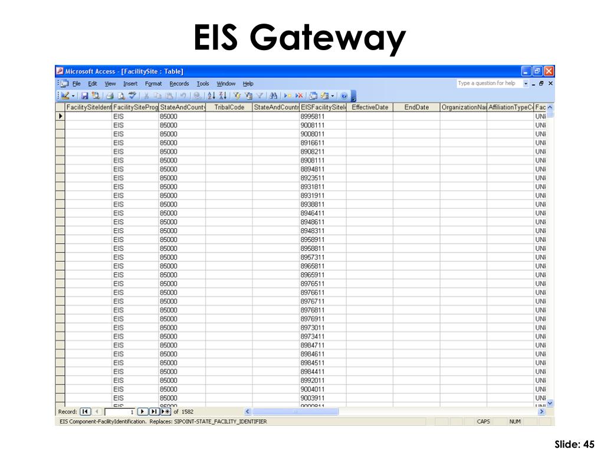Click the Delete Record red X icon
Viewport: 604px width, 453px height.
tap(299, 96)
